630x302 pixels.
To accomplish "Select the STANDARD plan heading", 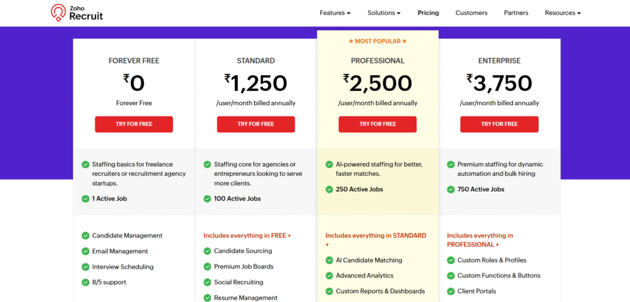I will [256, 61].
